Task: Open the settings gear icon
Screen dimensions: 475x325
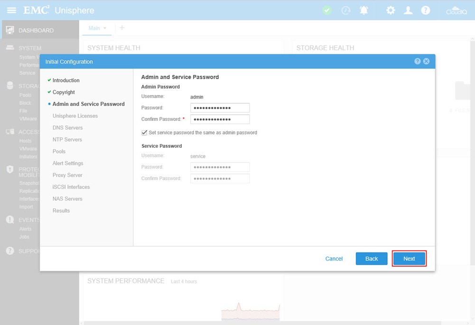Action: tap(391, 10)
